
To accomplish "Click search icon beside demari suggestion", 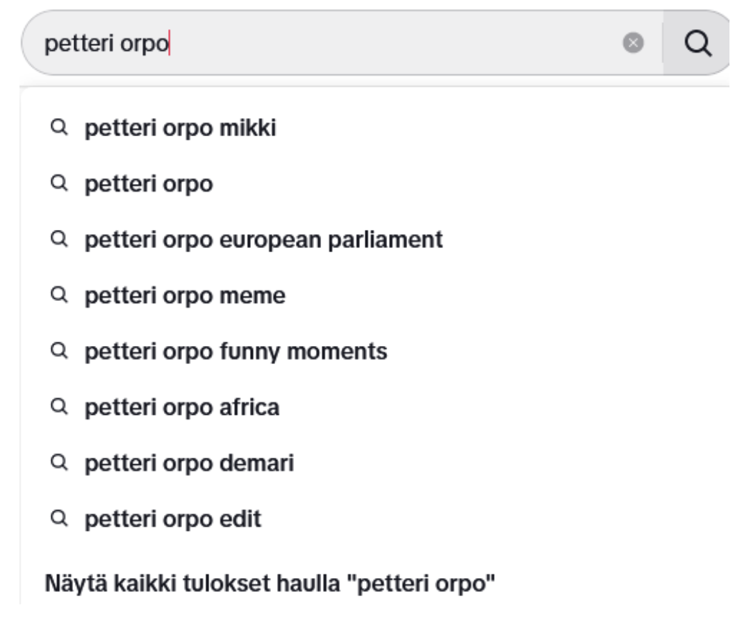I will [59, 462].
